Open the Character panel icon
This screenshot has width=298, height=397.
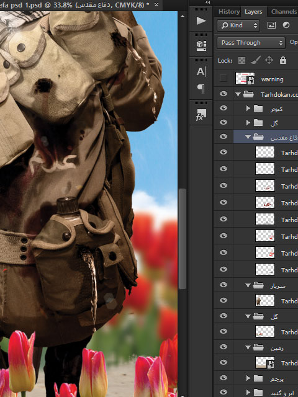(201, 72)
